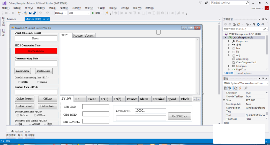
Task: Click the Quick Launch search box
Action: pyautogui.click(x=230, y=3)
